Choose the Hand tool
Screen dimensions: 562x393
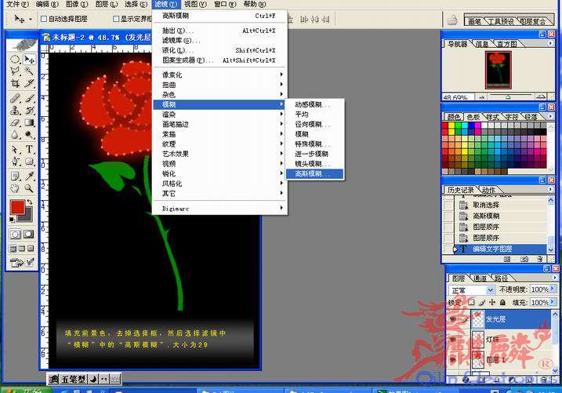(x=15, y=188)
